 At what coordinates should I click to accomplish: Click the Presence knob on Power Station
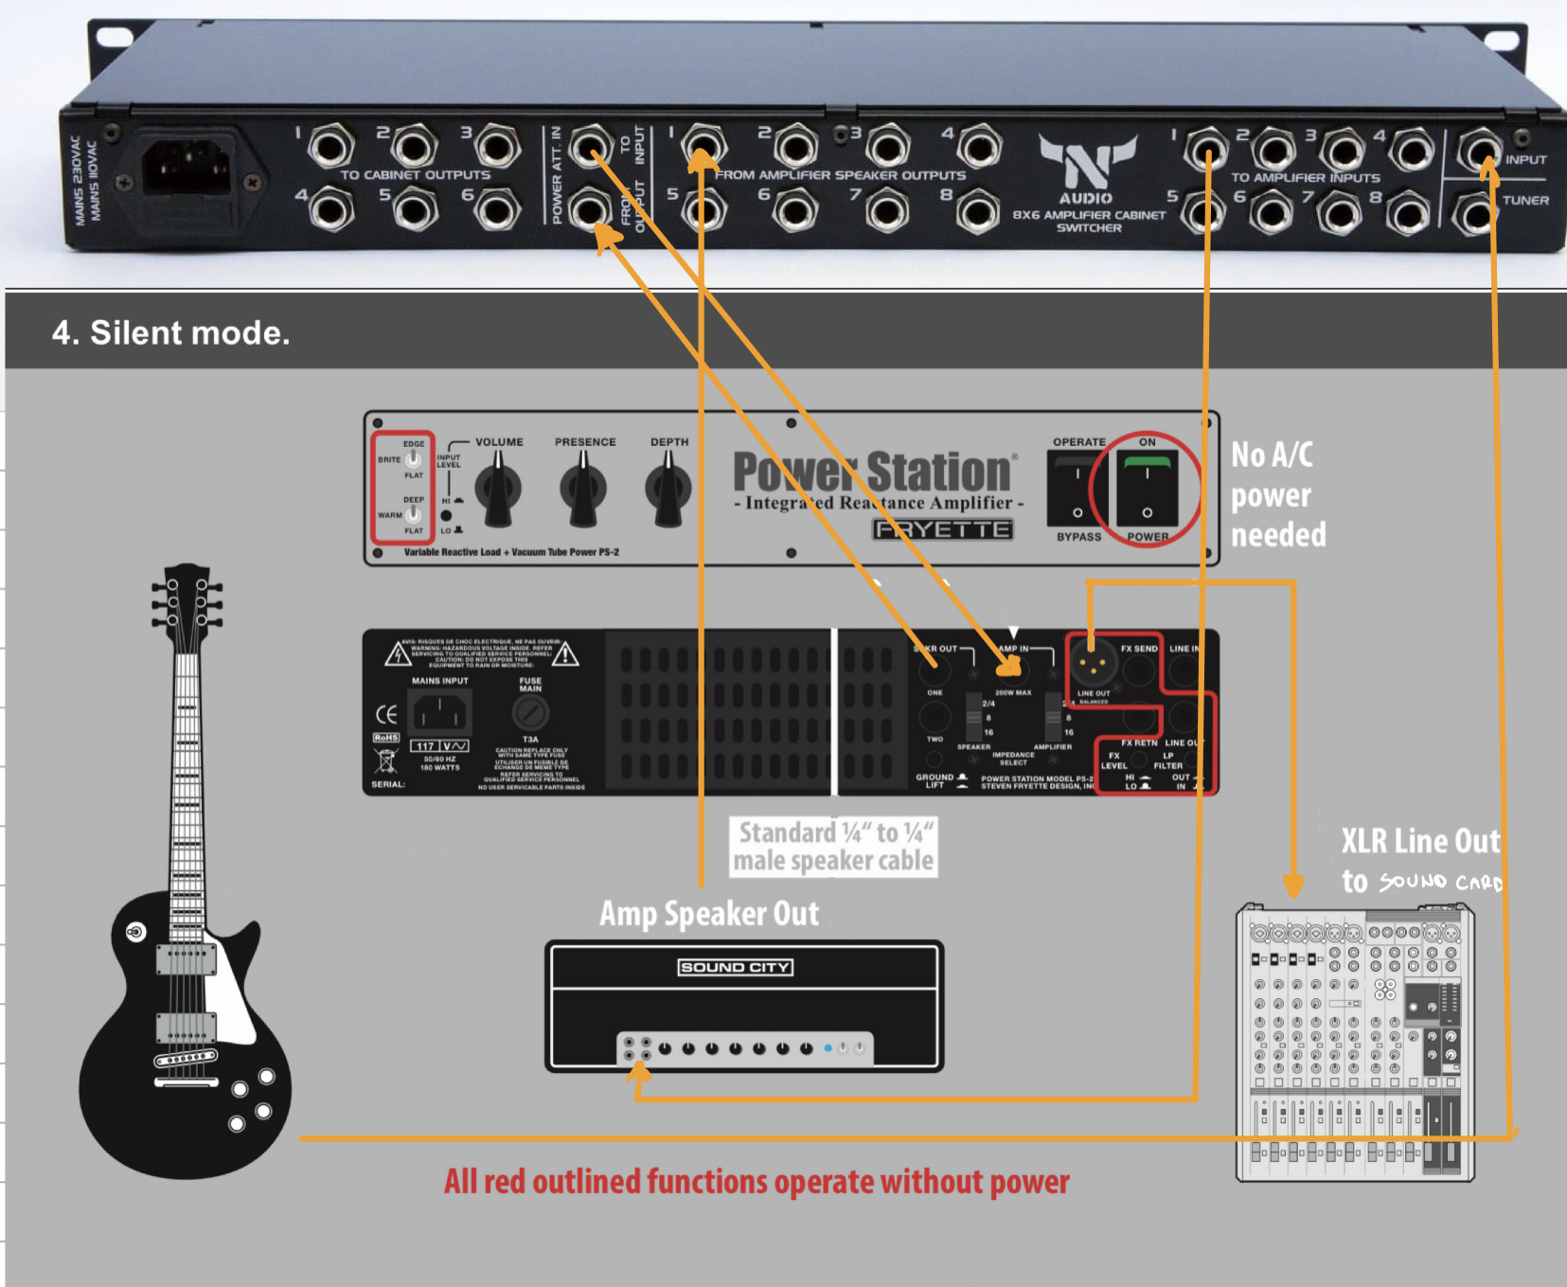[x=583, y=489]
